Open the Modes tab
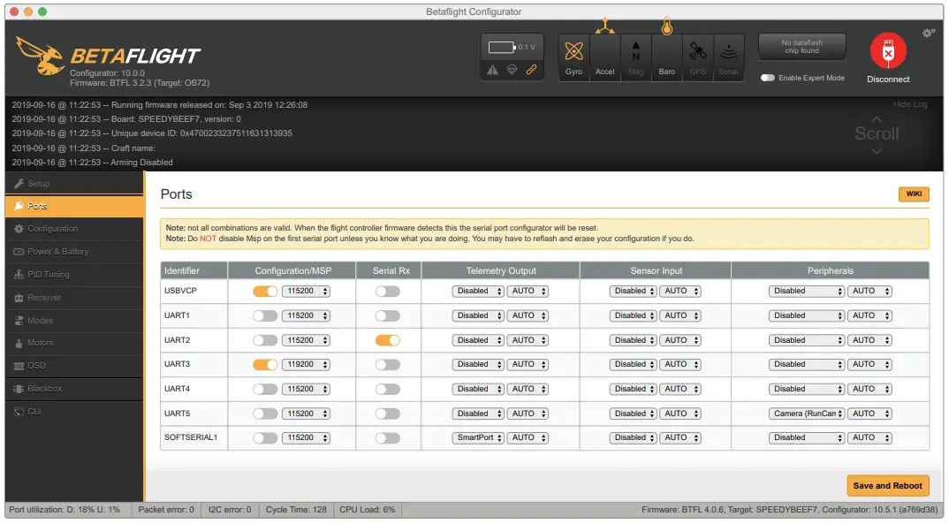Image resolution: width=949 pixels, height=524 pixels. coord(74,321)
